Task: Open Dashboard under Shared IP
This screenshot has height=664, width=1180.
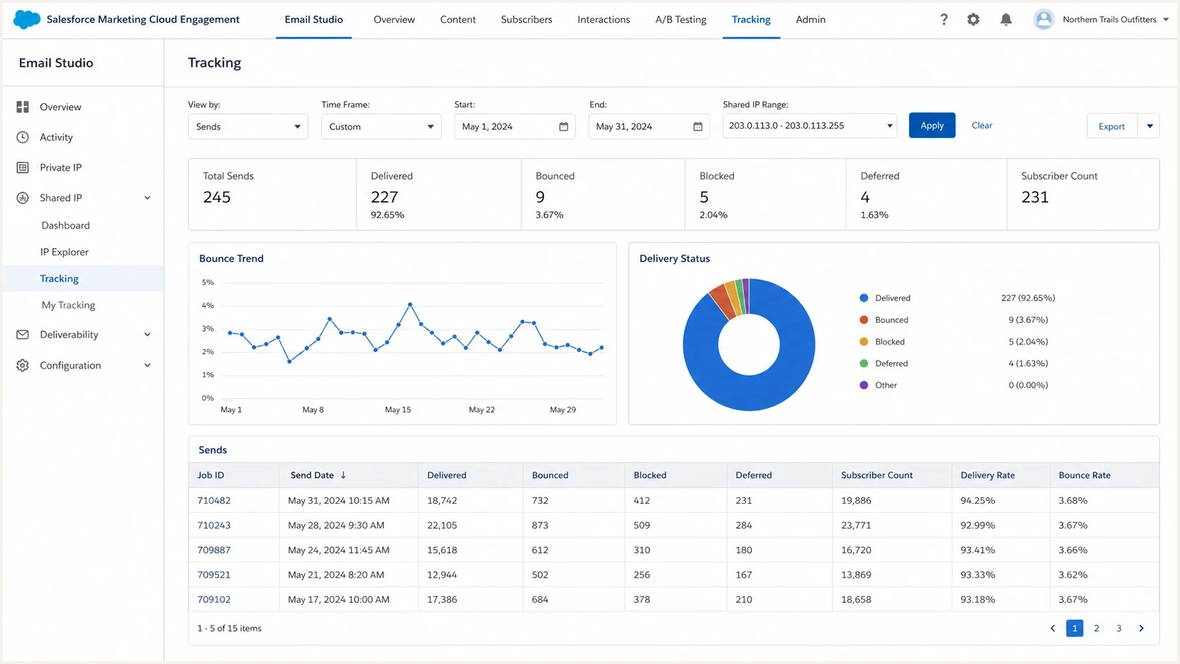Action: [x=66, y=225]
